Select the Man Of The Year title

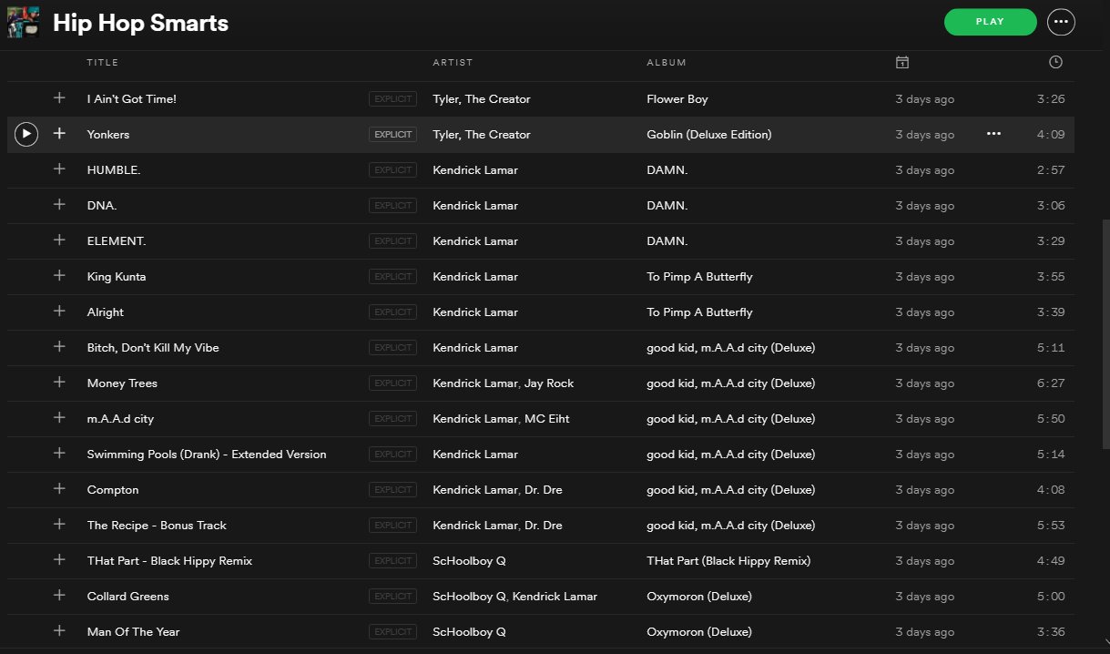[x=134, y=632]
